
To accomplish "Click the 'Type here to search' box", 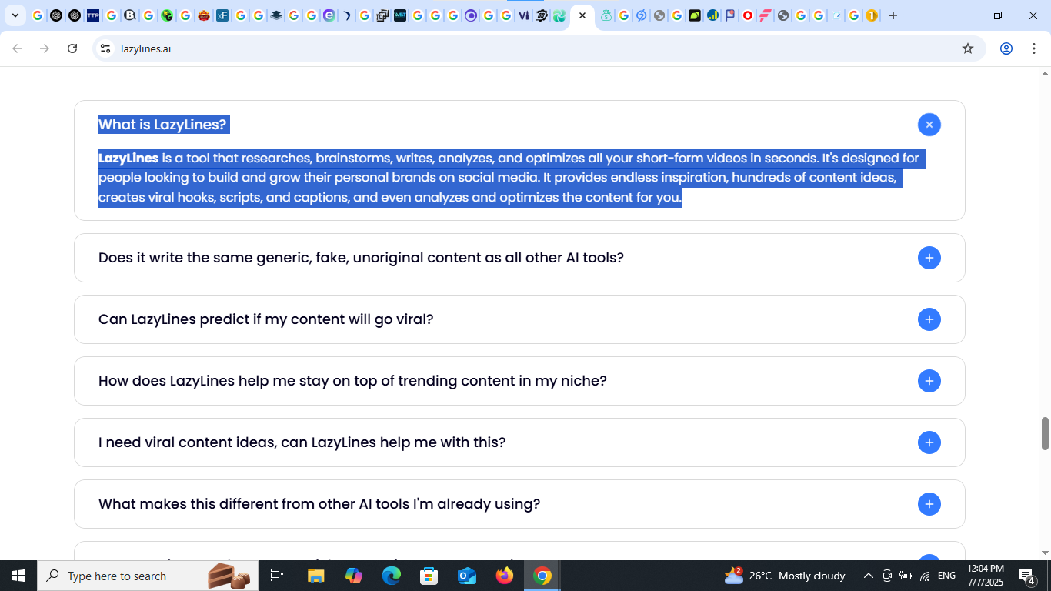I will pyautogui.click(x=148, y=576).
